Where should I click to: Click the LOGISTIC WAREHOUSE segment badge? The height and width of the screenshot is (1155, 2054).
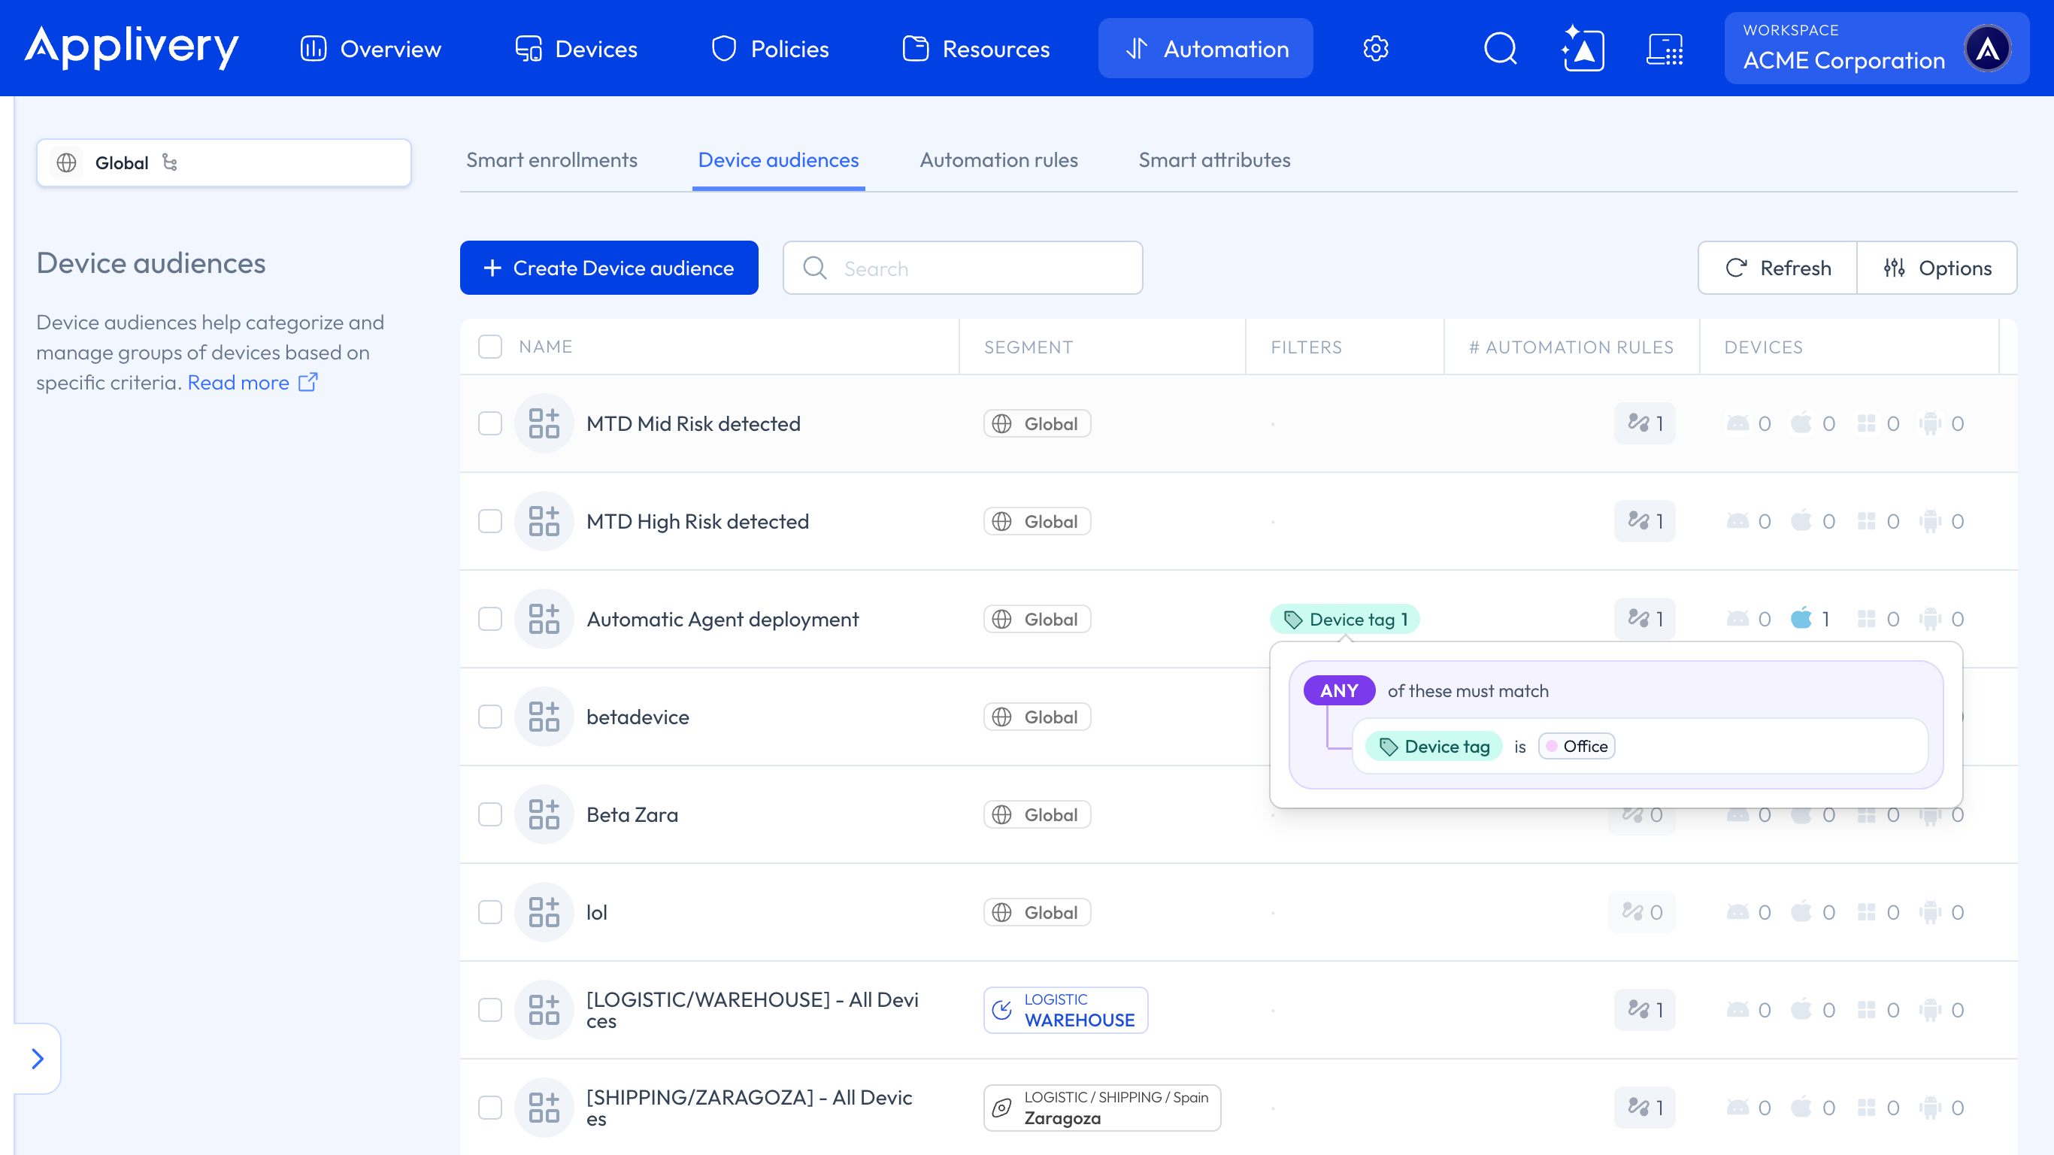tap(1065, 1010)
